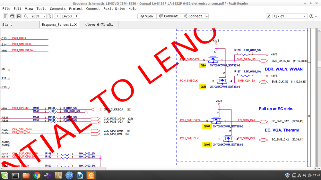
Task: Open the File menu
Action: 6,9
